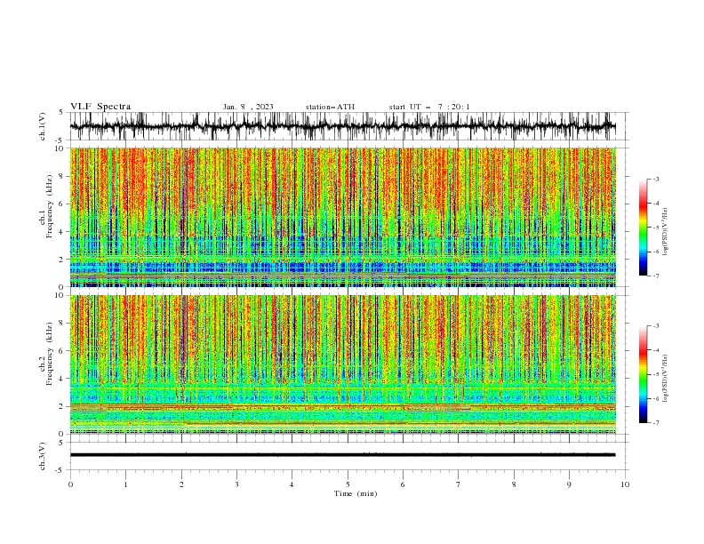This screenshot has width=704, height=544.
Task: Click the "ch.3(V)" axis label
Action: (43, 456)
